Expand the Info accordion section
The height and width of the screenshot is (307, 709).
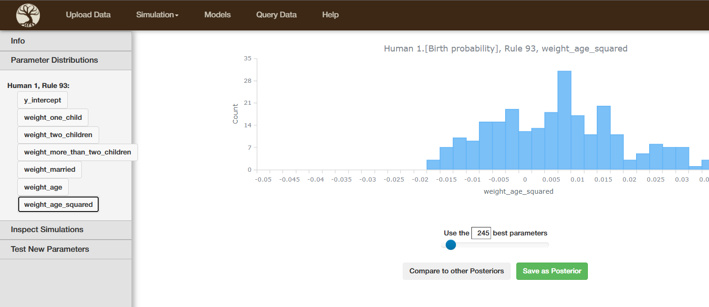tap(65, 41)
